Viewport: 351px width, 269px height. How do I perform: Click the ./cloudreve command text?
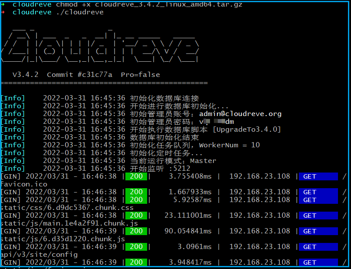click(x=80, y=12)
